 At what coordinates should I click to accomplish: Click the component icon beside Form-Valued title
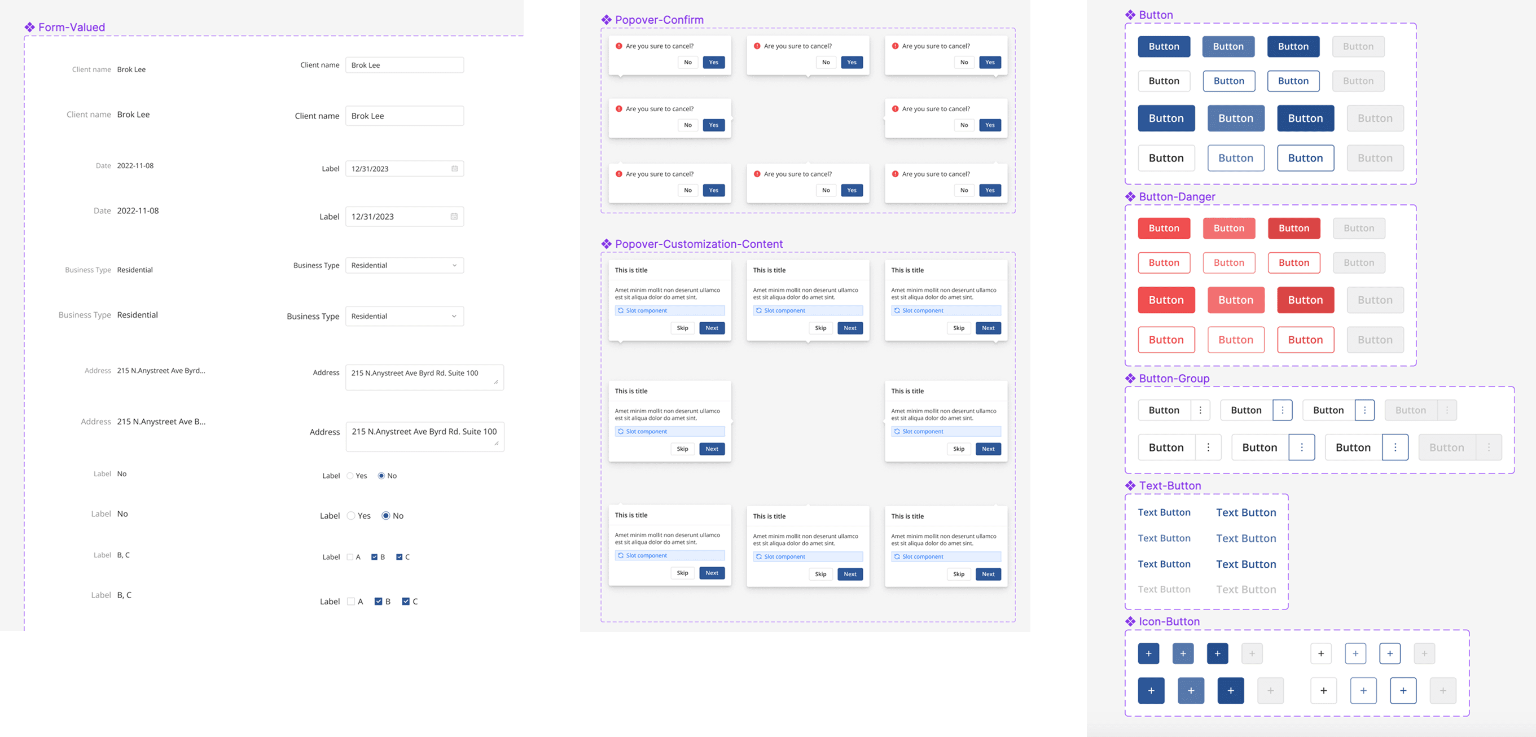[30, 28]
